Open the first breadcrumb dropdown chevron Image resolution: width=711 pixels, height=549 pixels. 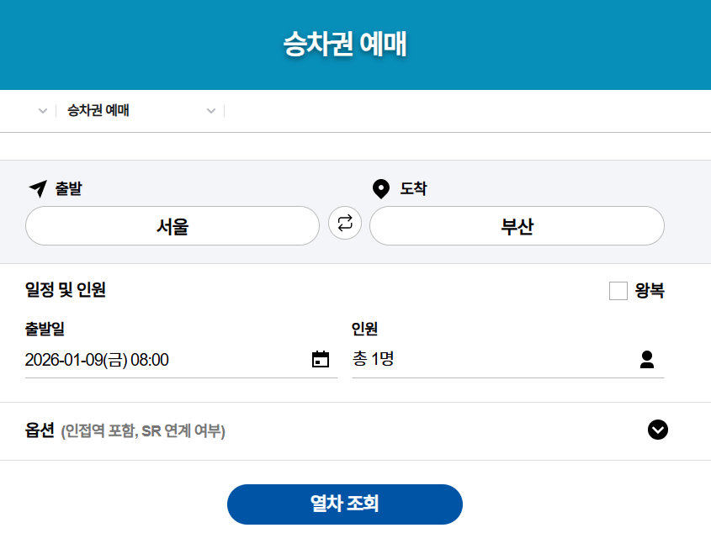(43, 111)
